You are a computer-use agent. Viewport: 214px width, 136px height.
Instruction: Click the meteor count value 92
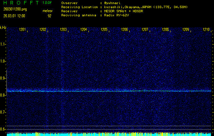coord(49,16)
